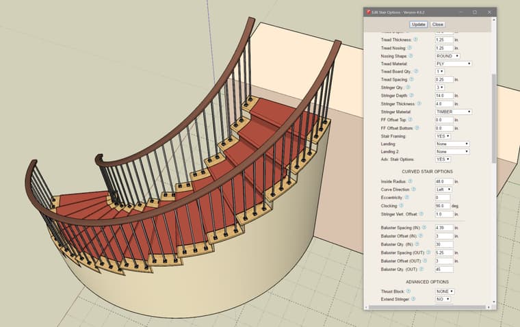Viewport: 520px width, 327px height.
Task: Open help icon for Tread Thickness
Action: click(415, 40)
